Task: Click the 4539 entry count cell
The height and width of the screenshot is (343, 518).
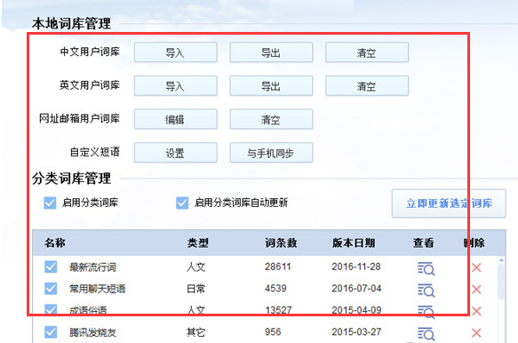Action: (275, 289)
